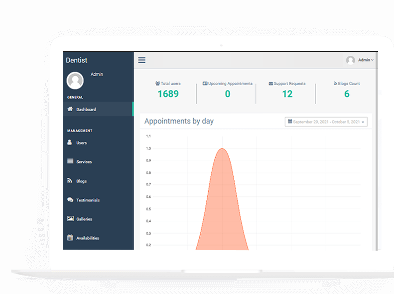Click the top-right Admin avatar icon

pos(351,60)
